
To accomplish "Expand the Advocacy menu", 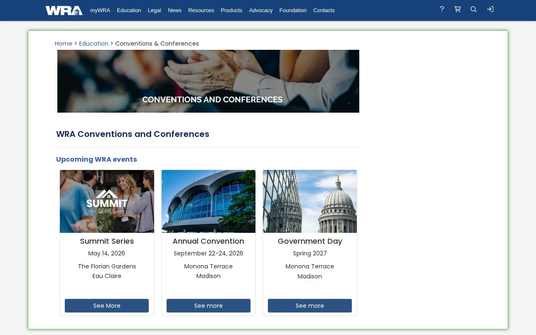I will pyautogui.click(x=261, y=10).
